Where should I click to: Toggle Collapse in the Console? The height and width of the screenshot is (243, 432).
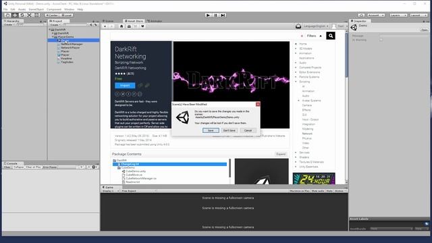click(19, 167)
